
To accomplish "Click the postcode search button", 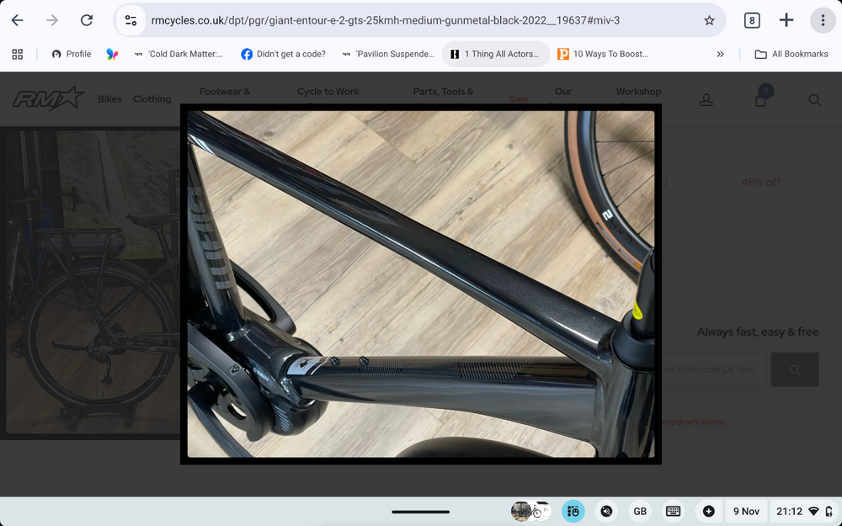I will (794, 369).
